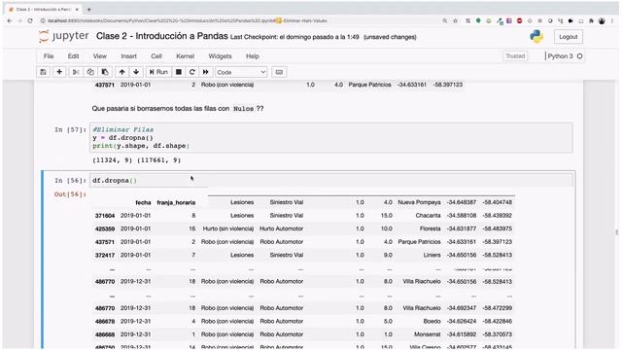This screenshot has height=350, width=622.
Task: Click row index 425359
Action: point(105,228)
